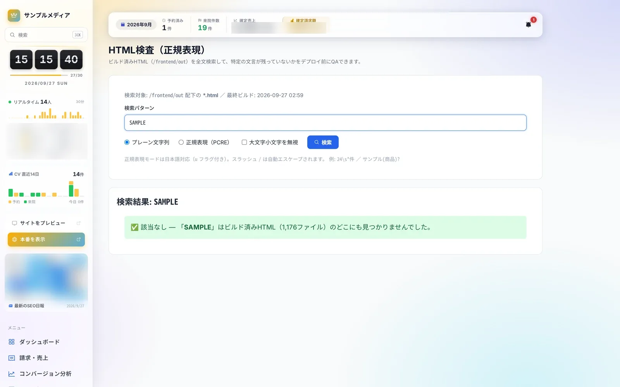Viewport: 620px width, 387px height.
Task: Open コンバージョン分析 menu item
Action: click(46, 374)
